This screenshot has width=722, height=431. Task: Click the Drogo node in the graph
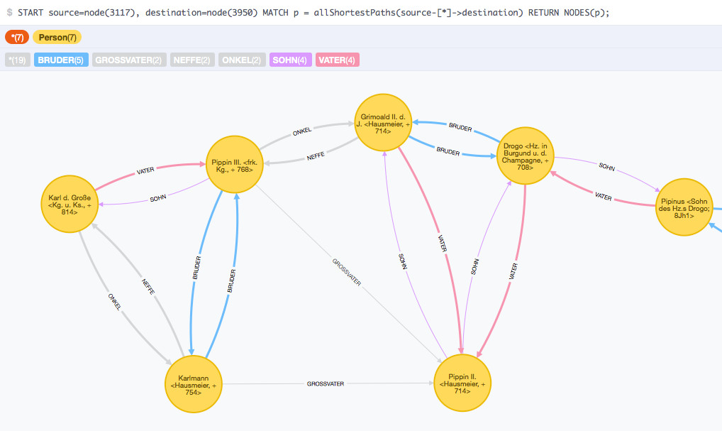[x=526, y=156]
